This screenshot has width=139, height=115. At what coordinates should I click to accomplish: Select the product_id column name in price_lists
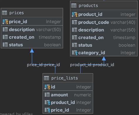[63, 102]
